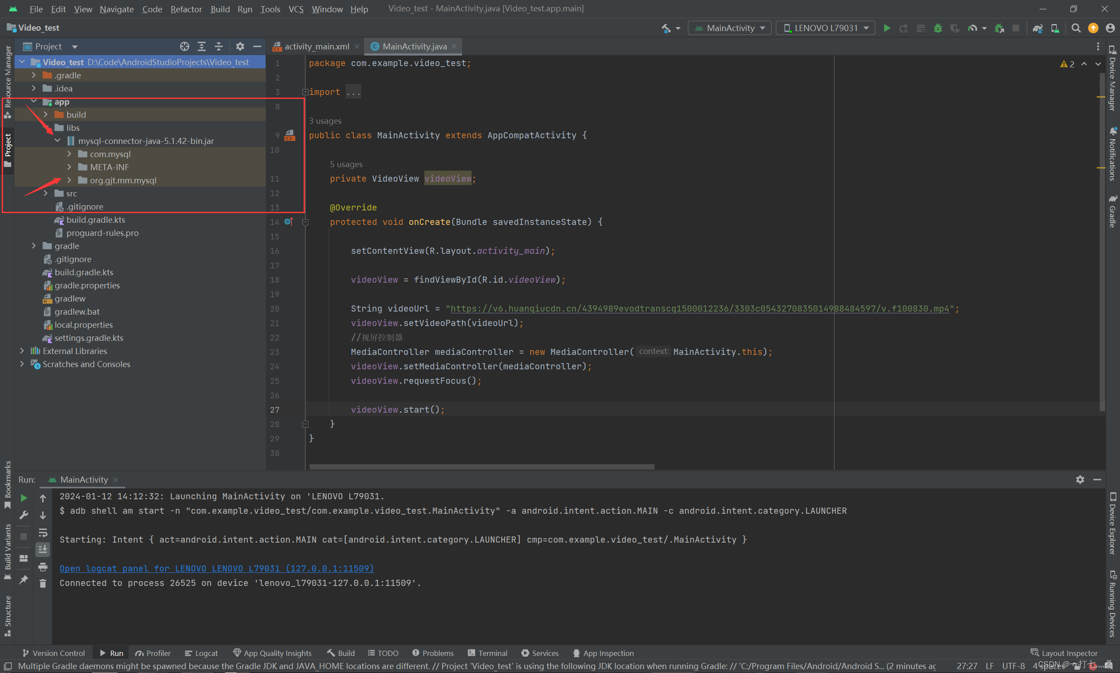
Task: Toggle the Gradle side tab on right
Action: click(1113, 211)
